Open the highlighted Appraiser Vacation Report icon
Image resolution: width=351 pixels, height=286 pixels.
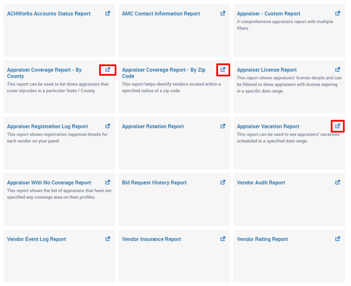coord(337,126)
